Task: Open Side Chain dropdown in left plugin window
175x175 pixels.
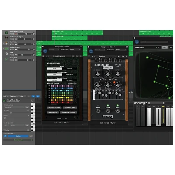Action: click(75, 49)
